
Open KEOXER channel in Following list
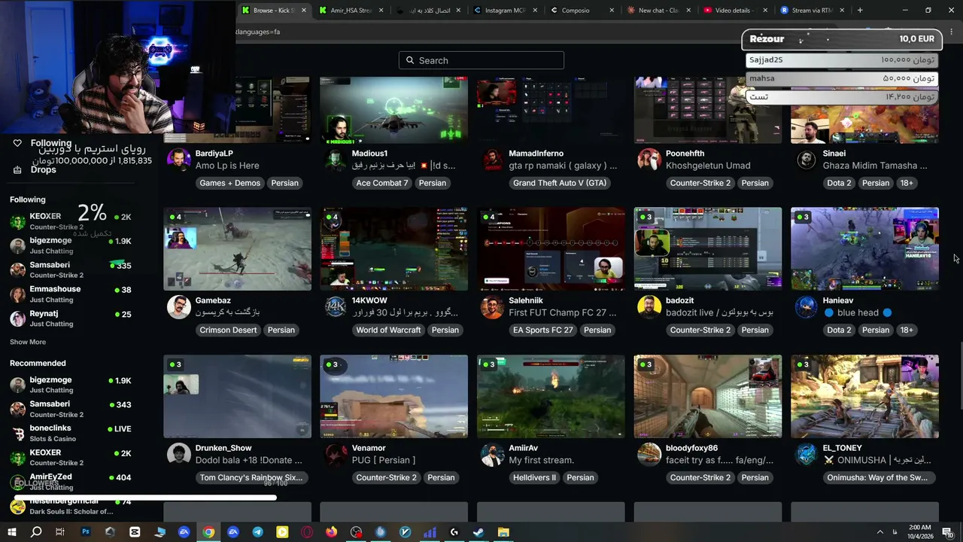tap(71, 221)
